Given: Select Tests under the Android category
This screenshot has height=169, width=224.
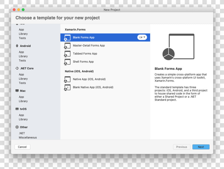Looking at the screenshot, I should point(22,61).
